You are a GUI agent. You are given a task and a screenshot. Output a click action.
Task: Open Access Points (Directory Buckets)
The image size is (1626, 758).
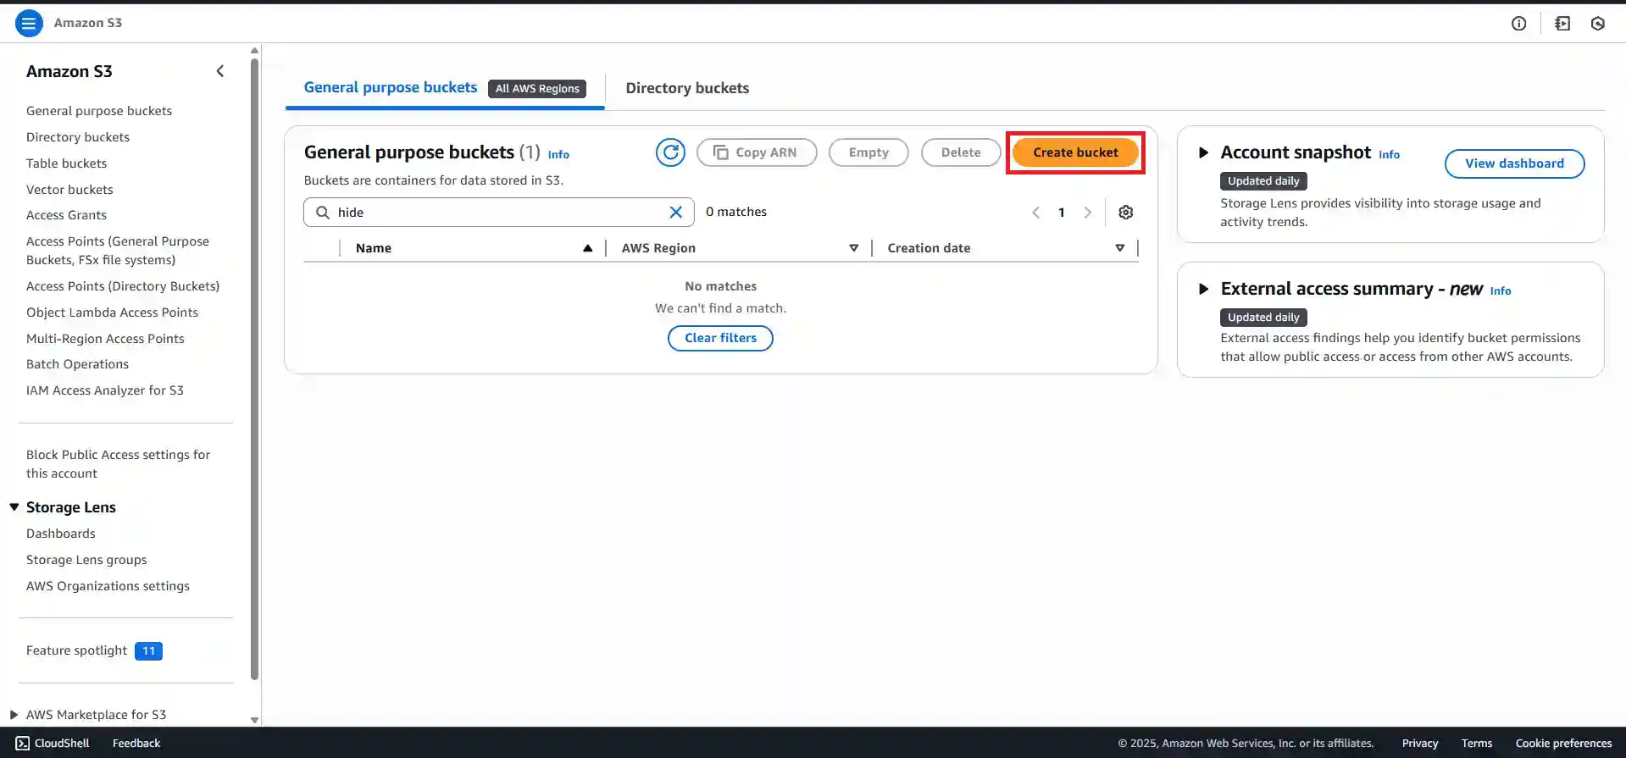[x=123, y=286]
